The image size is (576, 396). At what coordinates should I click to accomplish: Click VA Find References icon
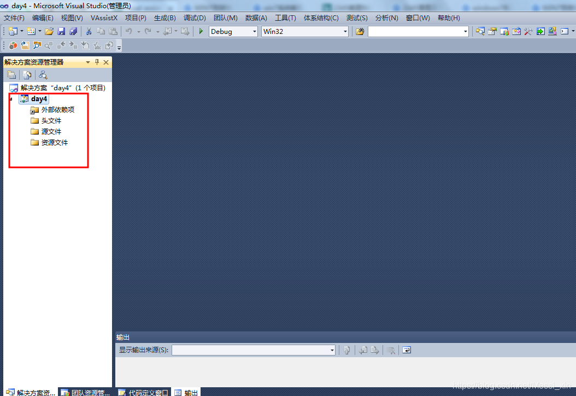(49, 45)
